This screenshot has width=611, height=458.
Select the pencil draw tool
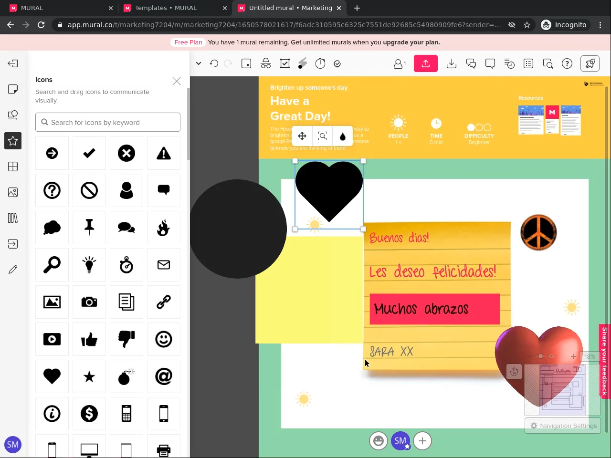click(x=13, y=270)
